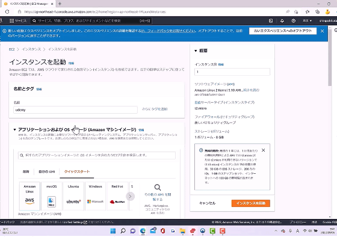Browse more AMIs magnifier icon
This screenshot has height=237, width=337.
[x=158, y=187]
